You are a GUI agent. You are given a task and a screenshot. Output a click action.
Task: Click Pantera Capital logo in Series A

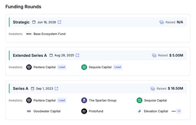point(29,100)
